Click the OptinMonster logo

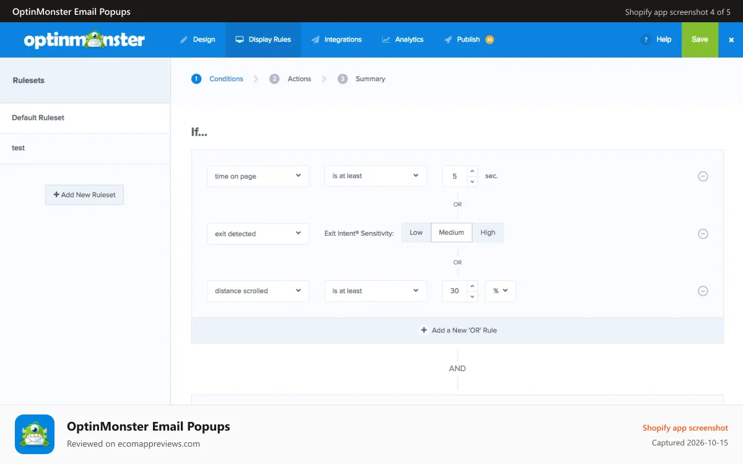click(x=84, y=40)
